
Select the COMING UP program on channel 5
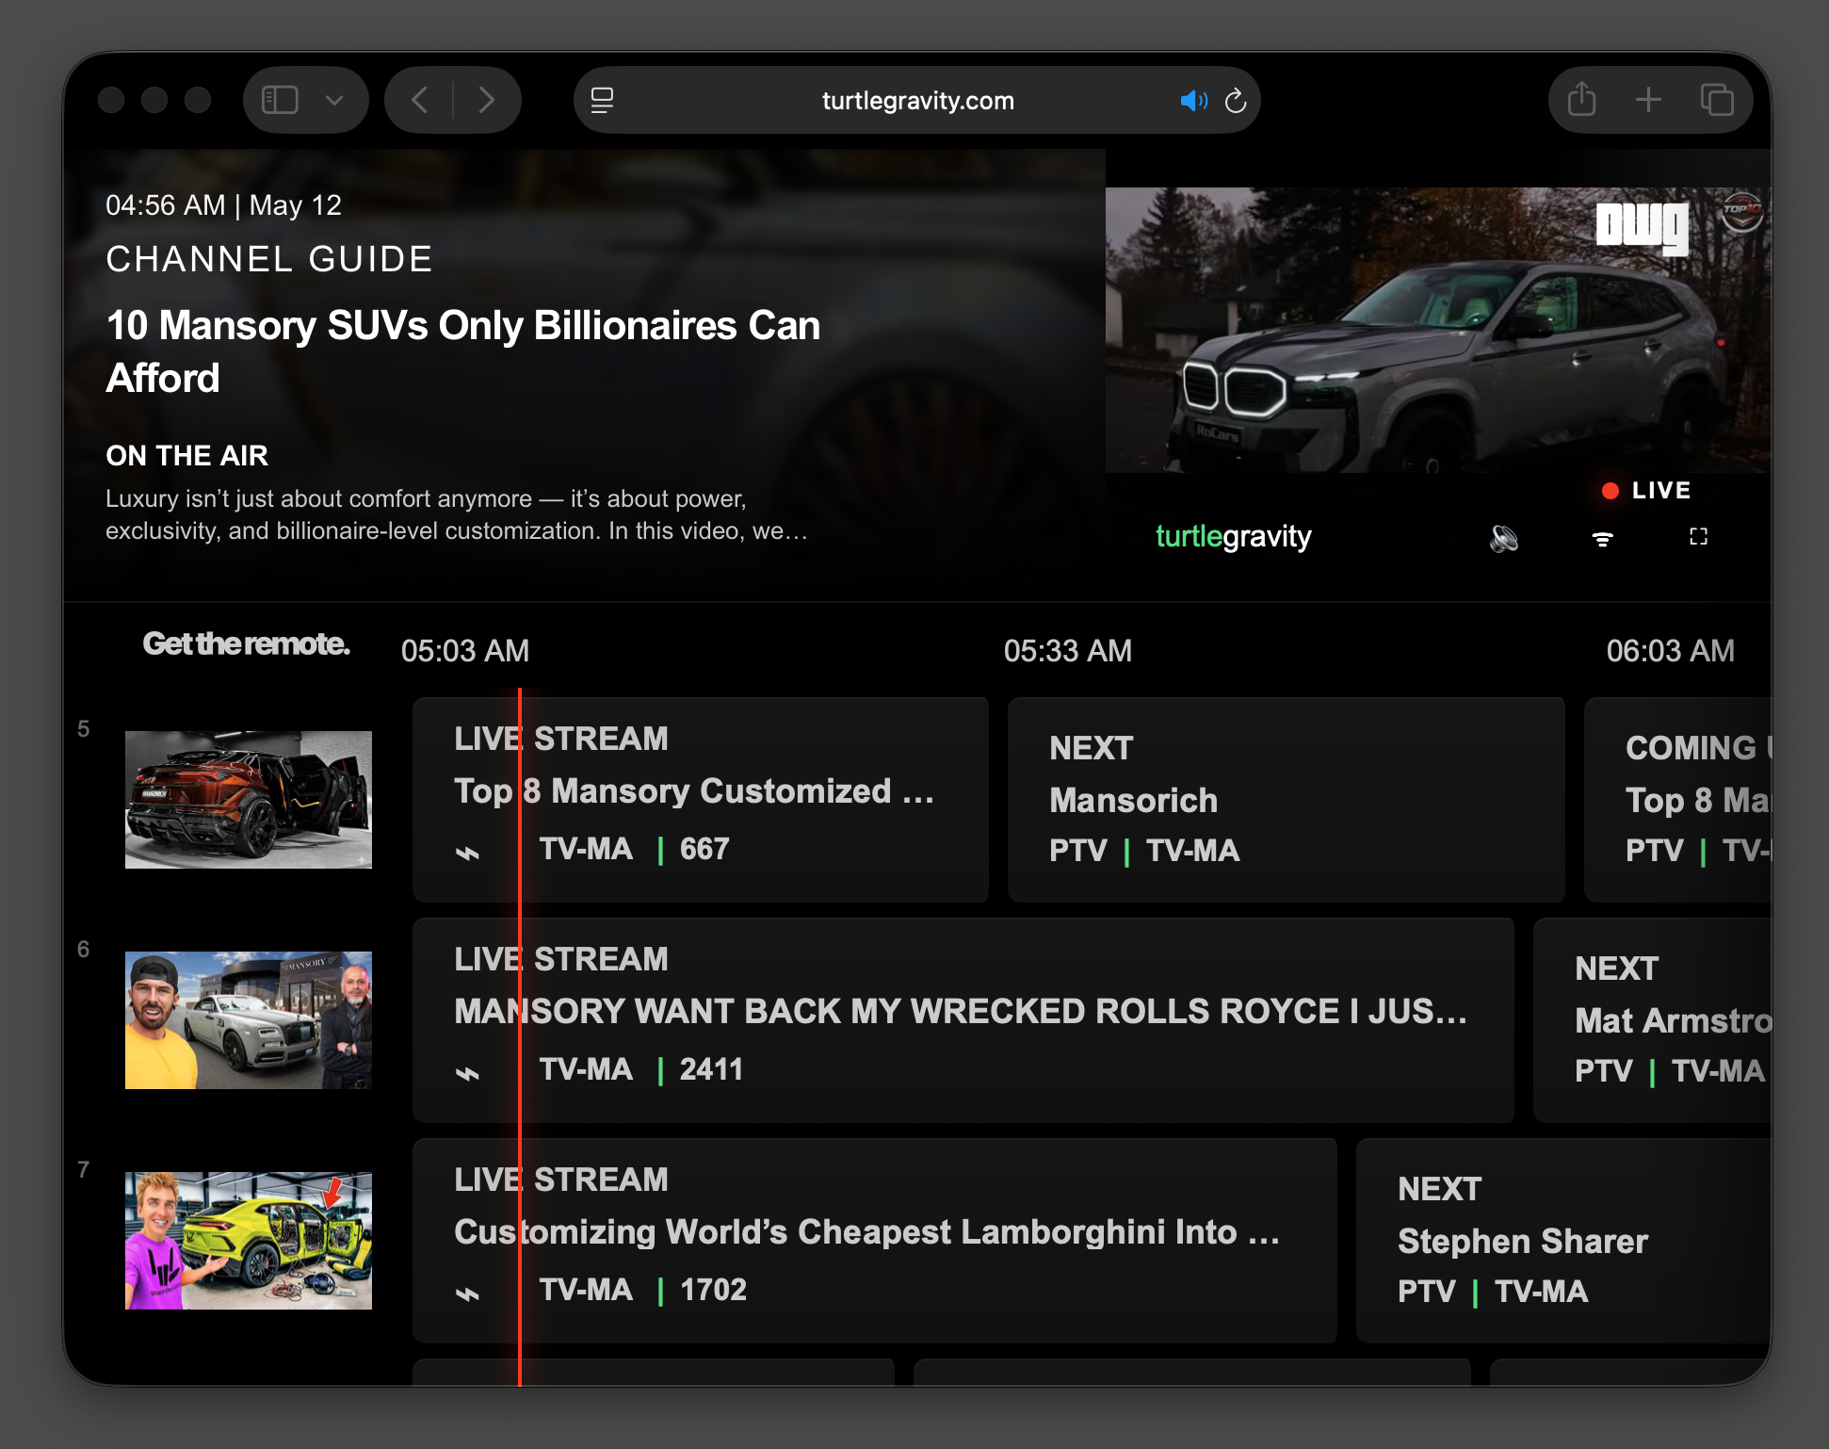point(1677,800)
